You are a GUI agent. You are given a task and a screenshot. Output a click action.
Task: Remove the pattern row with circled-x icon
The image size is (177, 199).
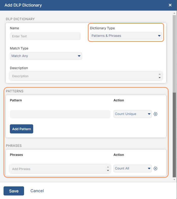click(x=155, y=114)
